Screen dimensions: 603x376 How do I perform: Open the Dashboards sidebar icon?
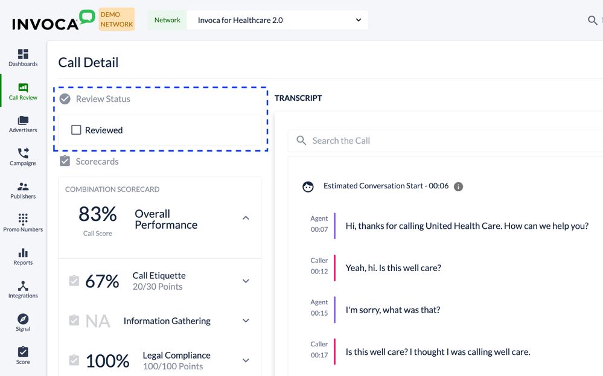[x=23, y=55]
